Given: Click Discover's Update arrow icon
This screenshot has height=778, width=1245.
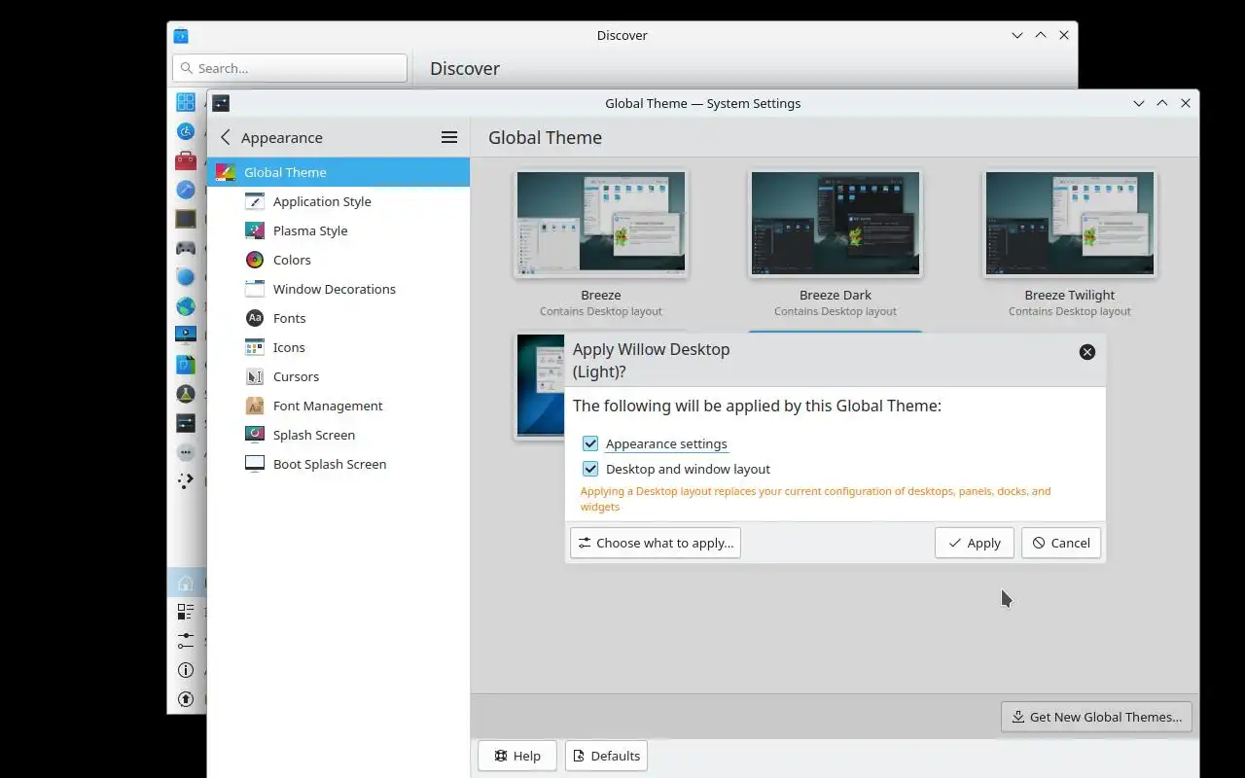Looking at the screenshot, I should [x=186, y=699].
